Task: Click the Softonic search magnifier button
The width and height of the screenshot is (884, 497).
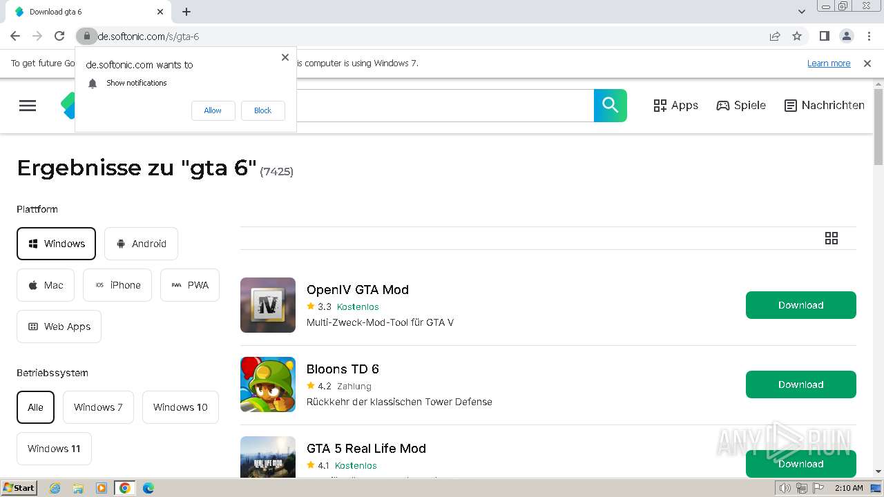Action: point(611,106)
